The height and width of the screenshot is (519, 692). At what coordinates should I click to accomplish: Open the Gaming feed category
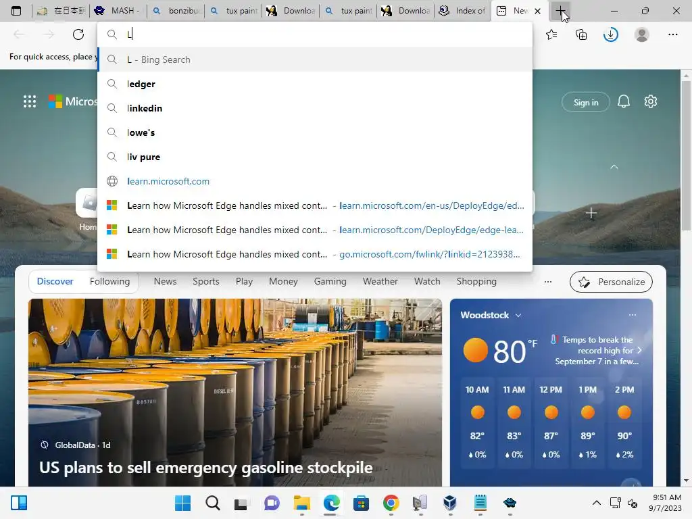point(330,282)
